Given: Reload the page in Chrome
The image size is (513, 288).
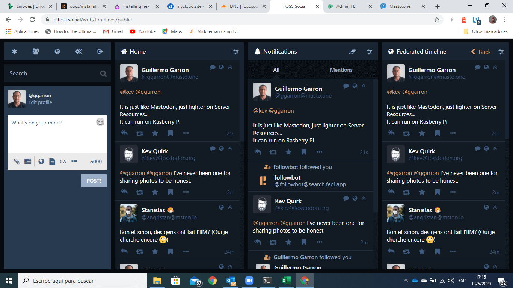Looking at the screenshot, I should (x=32, y=19).
